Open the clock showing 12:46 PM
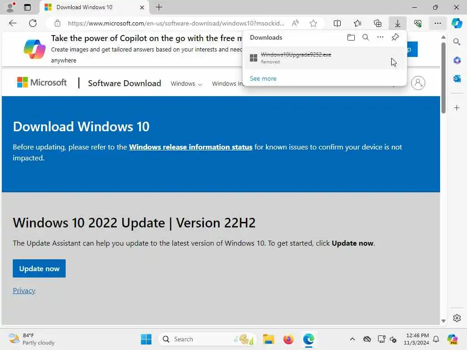 pyautogui.click(x=416, y=339)
